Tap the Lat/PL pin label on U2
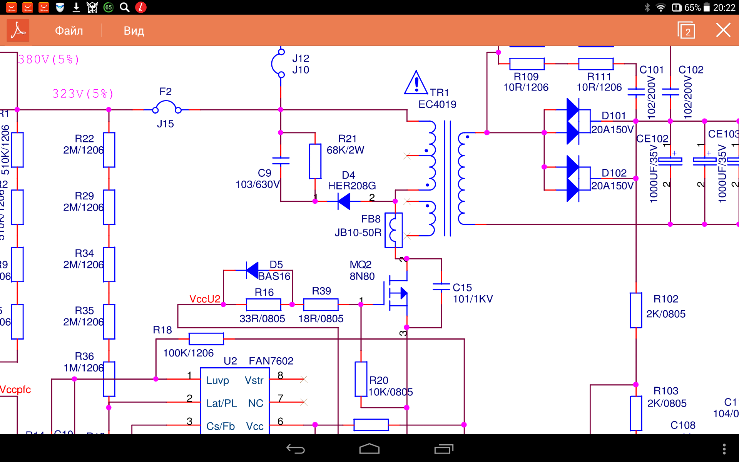The width and height of the screenshot is (739, 462). pos(222,403)
